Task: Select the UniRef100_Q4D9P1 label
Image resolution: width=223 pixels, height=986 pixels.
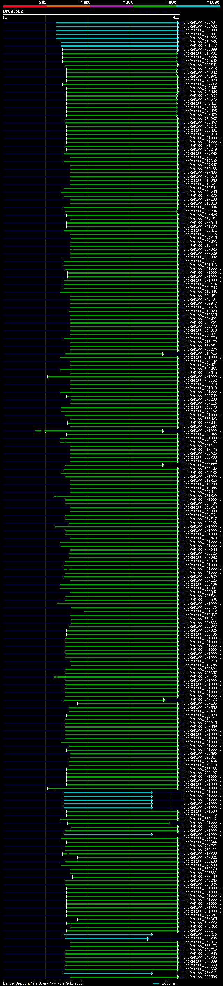Action: [200, 77]
